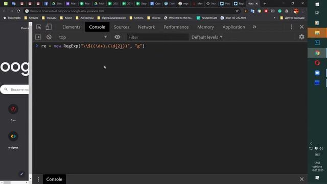Open the ResearchGate bookmark
This screenshot has width=327, height=184.
pyautogui.click(x=207, y=18)
